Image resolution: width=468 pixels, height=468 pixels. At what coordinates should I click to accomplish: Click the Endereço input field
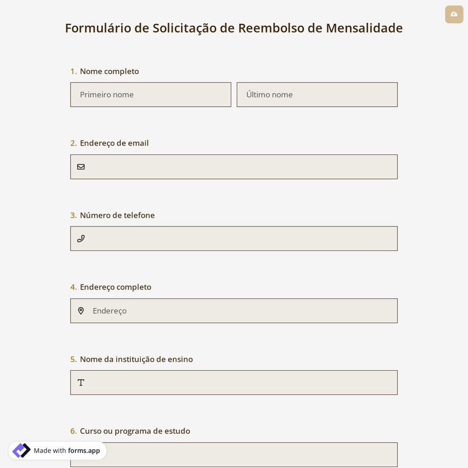[x=234, y=310]
